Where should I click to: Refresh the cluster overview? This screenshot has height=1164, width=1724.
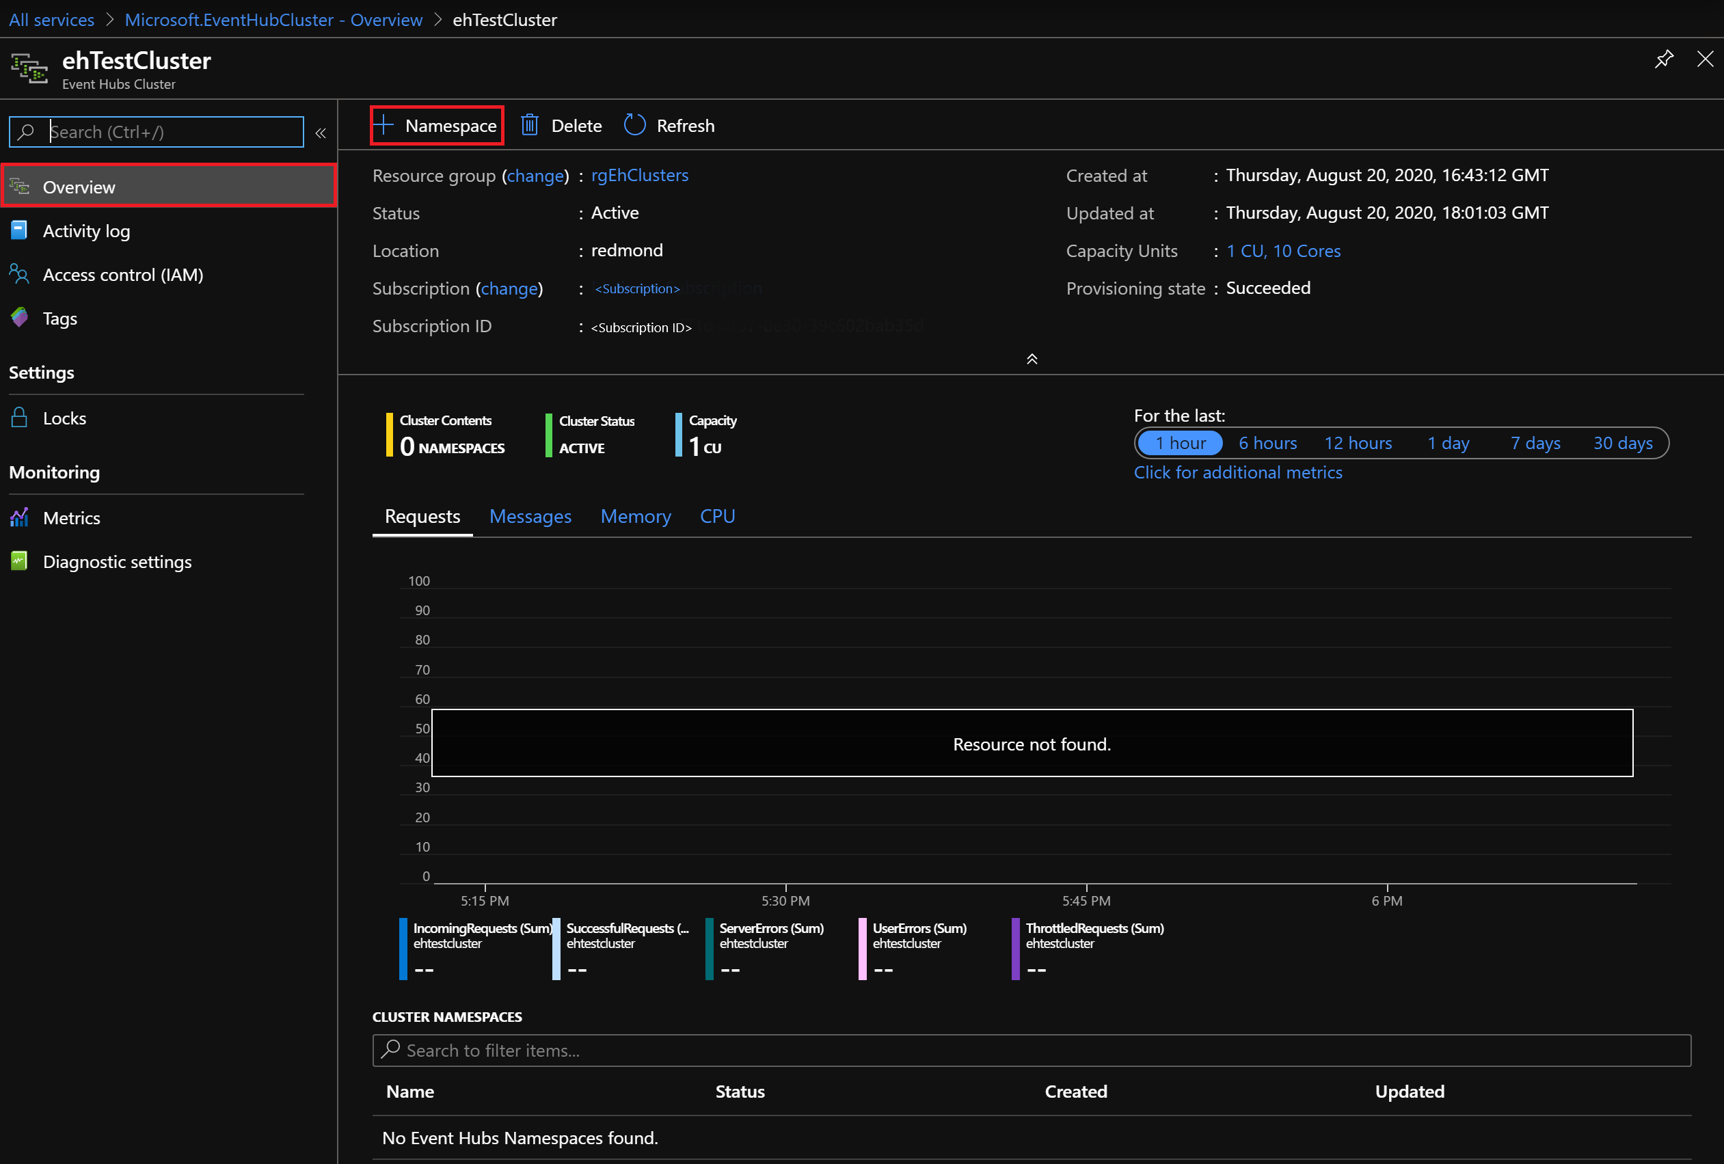(669, 124)
